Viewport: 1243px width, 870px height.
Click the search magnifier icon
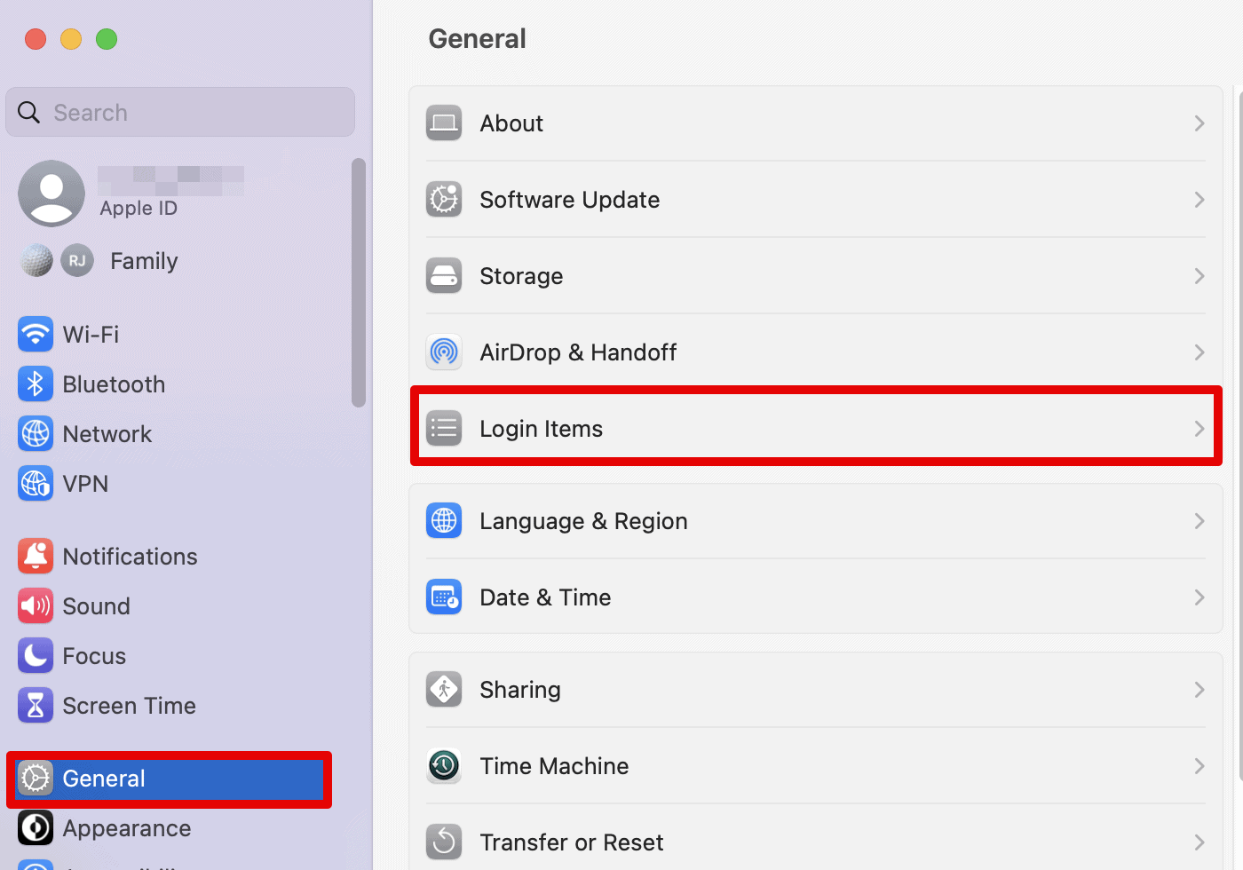pos(29,113)
